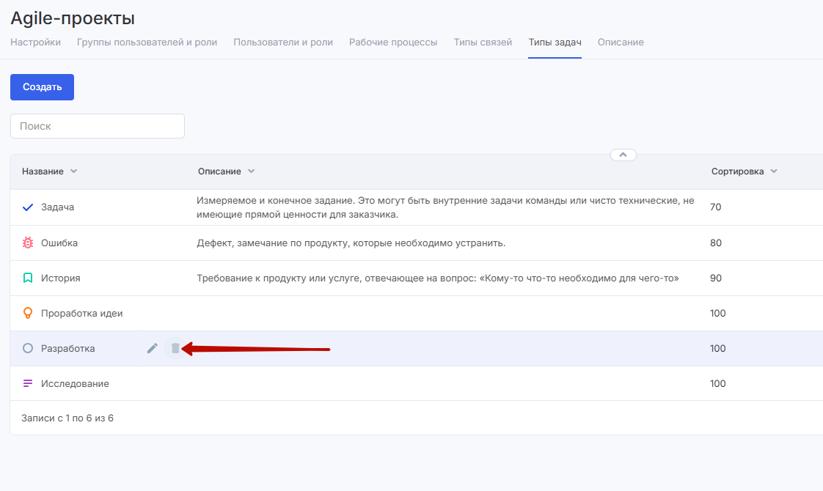Go to the Типы связей tab

pos(483,43)
